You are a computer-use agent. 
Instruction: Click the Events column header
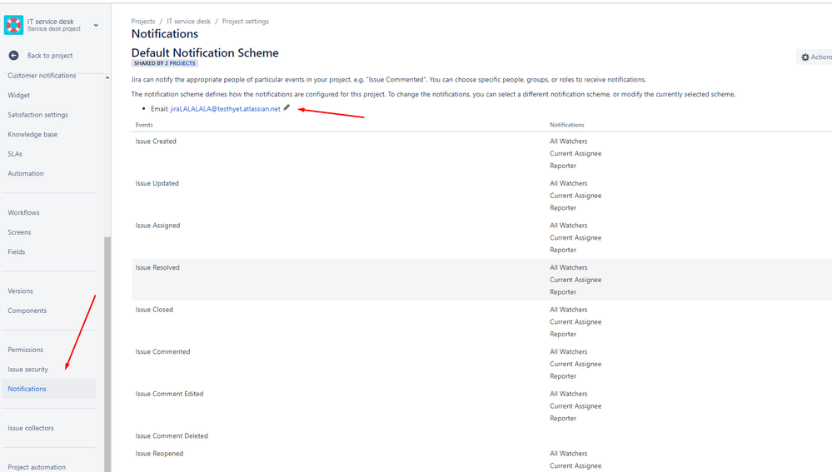(x=144, y=125)
